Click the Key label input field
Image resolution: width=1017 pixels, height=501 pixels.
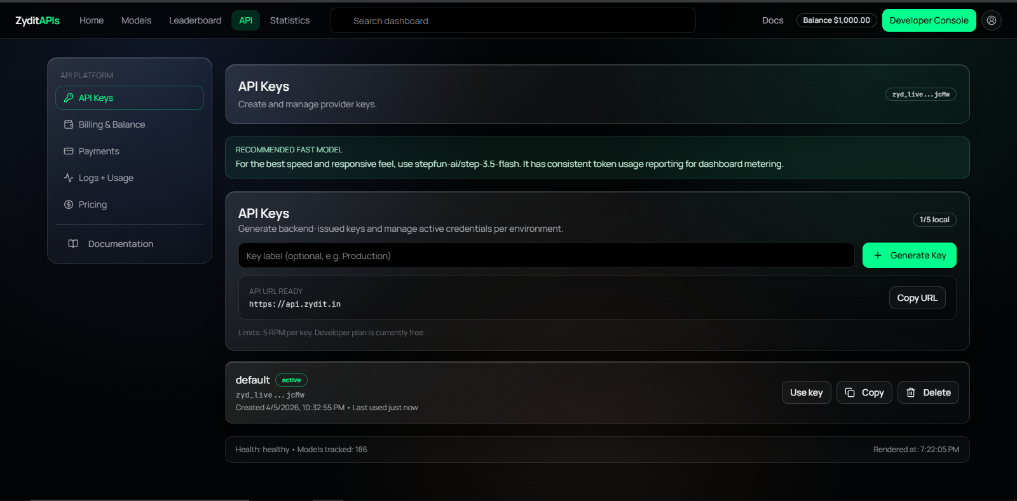pos(547,255)
